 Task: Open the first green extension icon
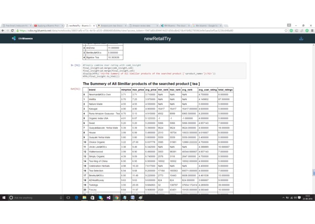coord(291,30)
